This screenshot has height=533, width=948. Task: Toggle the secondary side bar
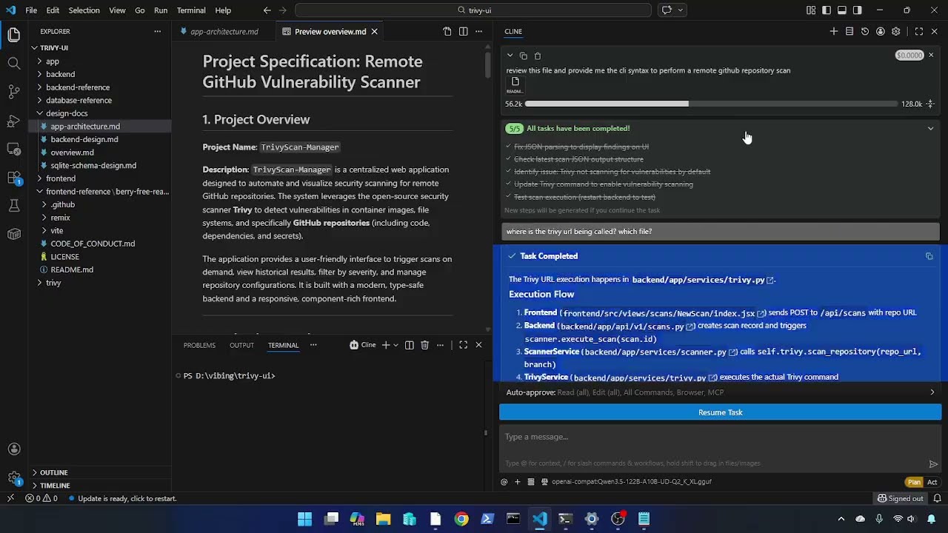pyautogui.click(x=858, y=10)
